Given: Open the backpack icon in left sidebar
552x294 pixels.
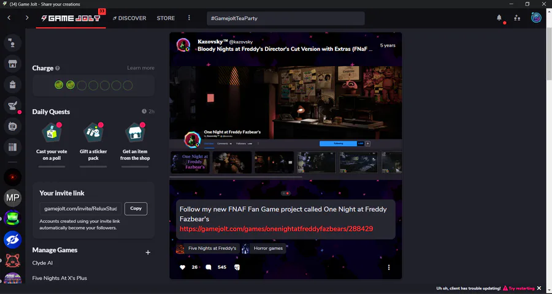Looking at the screenshot, I should click(x=12, y=85).
